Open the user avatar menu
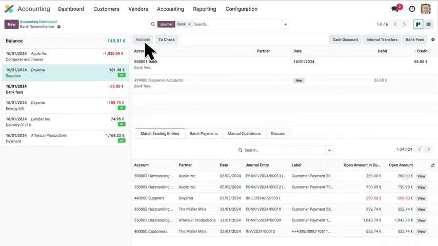This screenshot has height=246, width=438. coord(425,9)
